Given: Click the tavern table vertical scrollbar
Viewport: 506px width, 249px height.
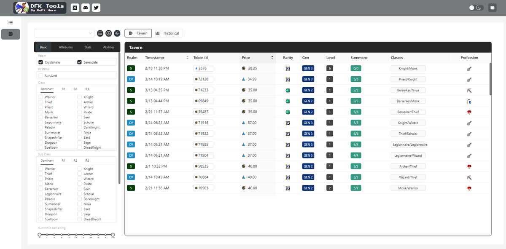Looking at the screenshot, I should tap(490, 79).
